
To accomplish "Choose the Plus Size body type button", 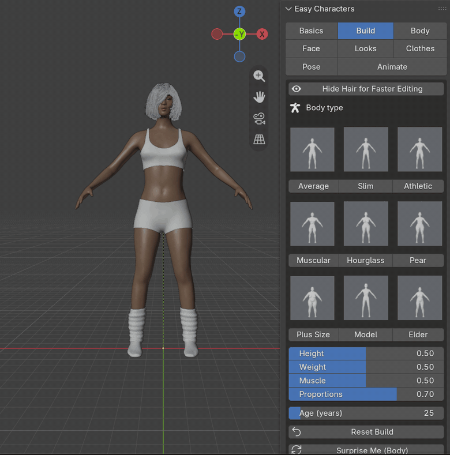I will pos(313,334).
